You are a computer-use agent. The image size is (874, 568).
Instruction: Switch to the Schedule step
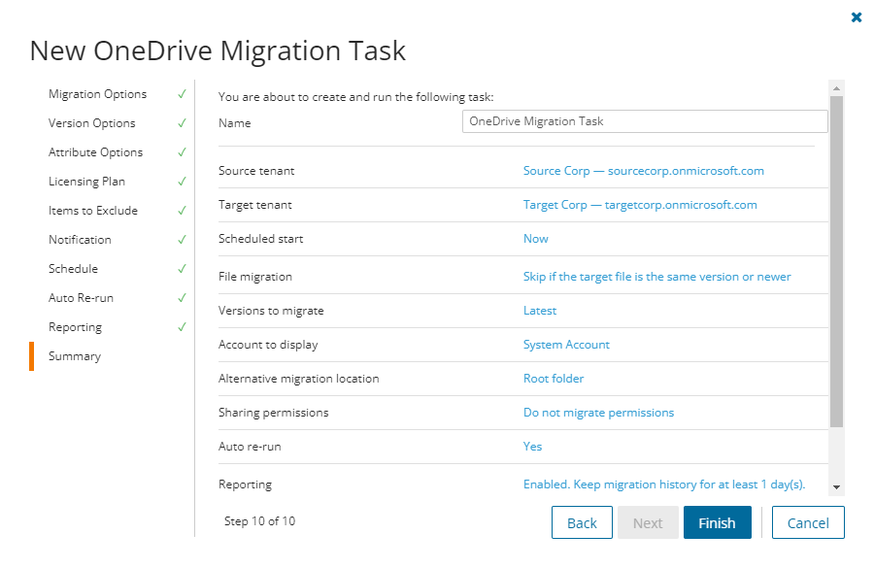[73, 268]
